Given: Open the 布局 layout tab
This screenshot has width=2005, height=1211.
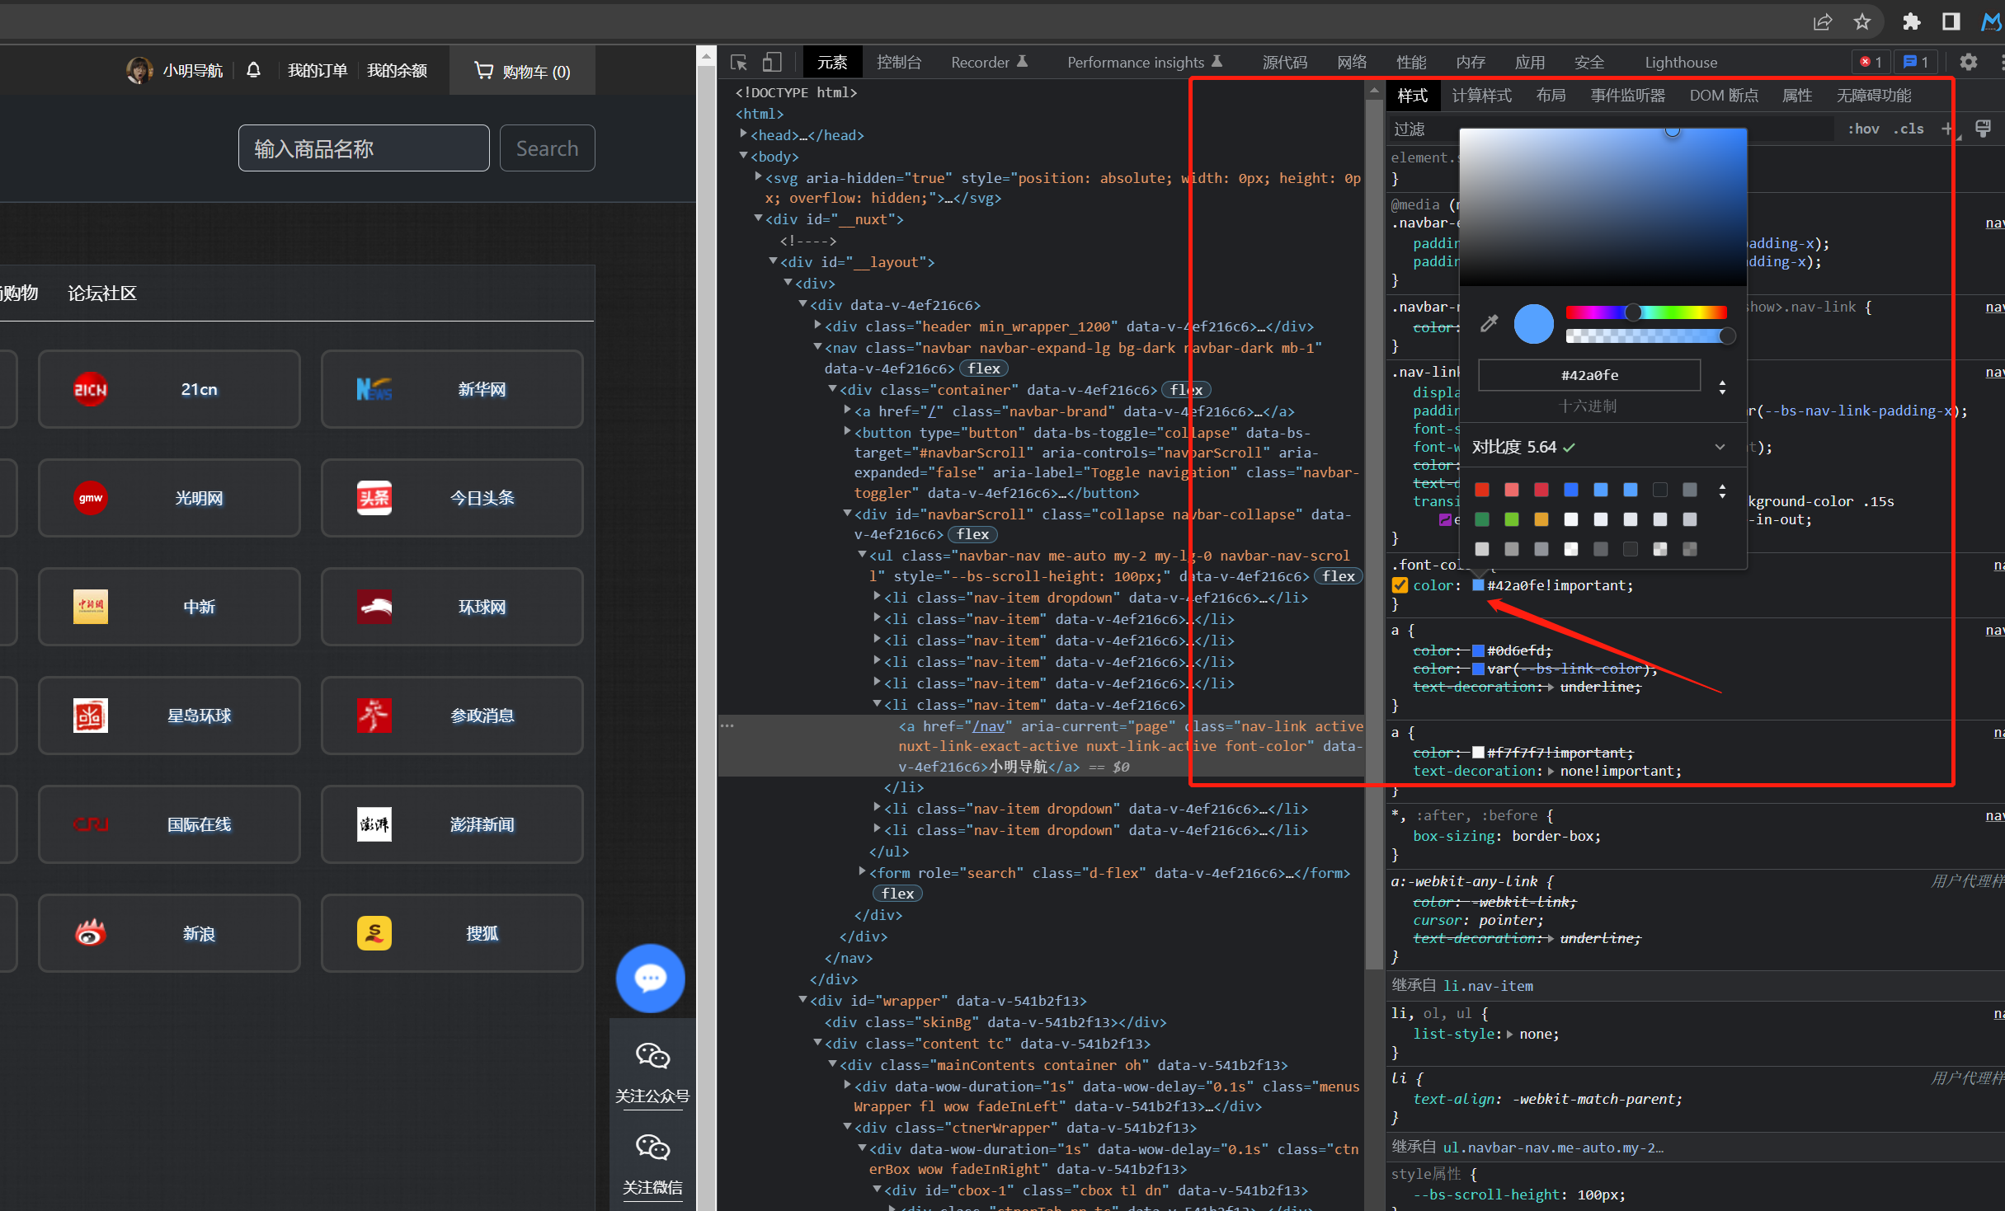Looking at the screenshot, I should (1551, 96).
